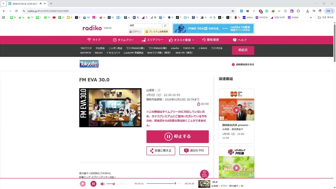The width and height of the screenshot is (336, 189).
Task: Open the Extensions puzzle icon
Action: click(298, 11)
